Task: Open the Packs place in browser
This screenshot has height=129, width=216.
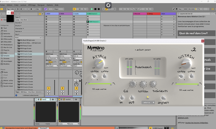Action: 6,72
